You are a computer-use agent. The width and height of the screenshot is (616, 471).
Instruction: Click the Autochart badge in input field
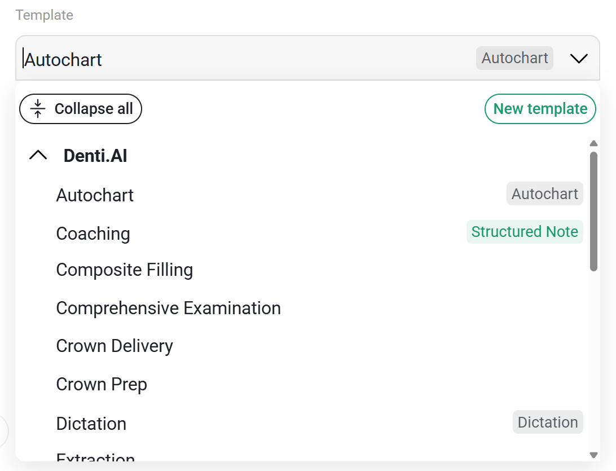click(514, 58)
